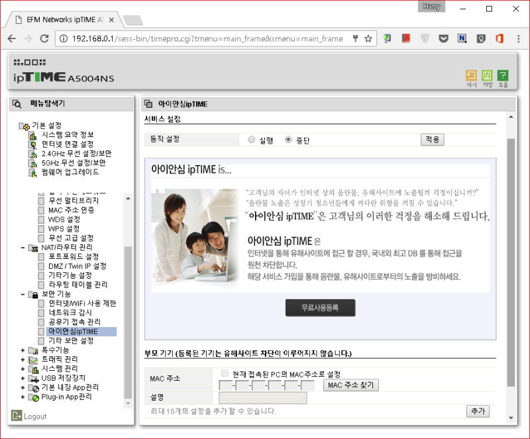Expand the USB 저장장치 branch
530x439 pixels.
pos(23,379)
